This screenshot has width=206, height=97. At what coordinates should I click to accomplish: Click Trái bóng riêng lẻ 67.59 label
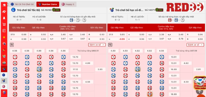[186, 51]
